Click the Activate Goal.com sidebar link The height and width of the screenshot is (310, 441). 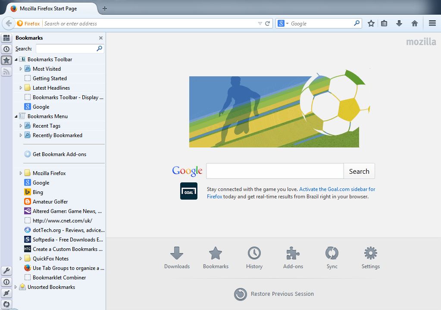pyautogui.click(x=337, y=189)
